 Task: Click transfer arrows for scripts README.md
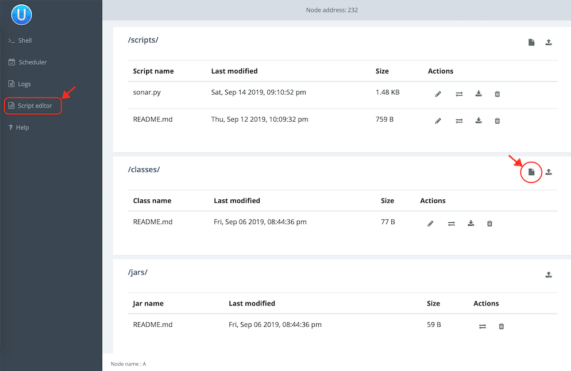459,121
